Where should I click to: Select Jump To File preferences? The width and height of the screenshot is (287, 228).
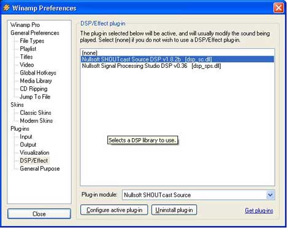coord(35,97)
